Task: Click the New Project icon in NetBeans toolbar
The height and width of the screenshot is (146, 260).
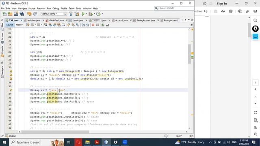Action: [10, 14]
